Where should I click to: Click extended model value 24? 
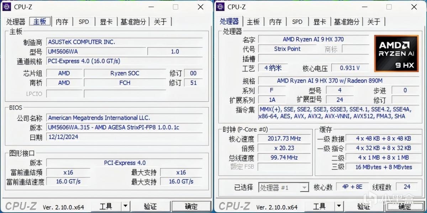click(x=340, y=100)
